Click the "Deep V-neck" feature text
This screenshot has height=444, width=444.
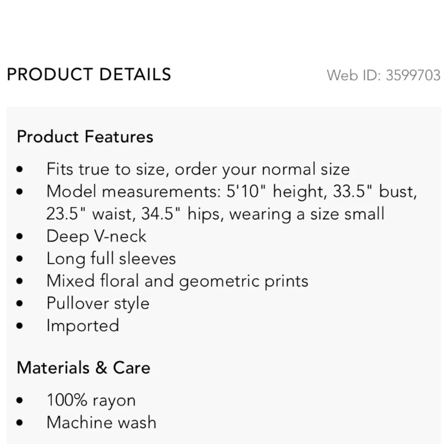coord(96,236)
